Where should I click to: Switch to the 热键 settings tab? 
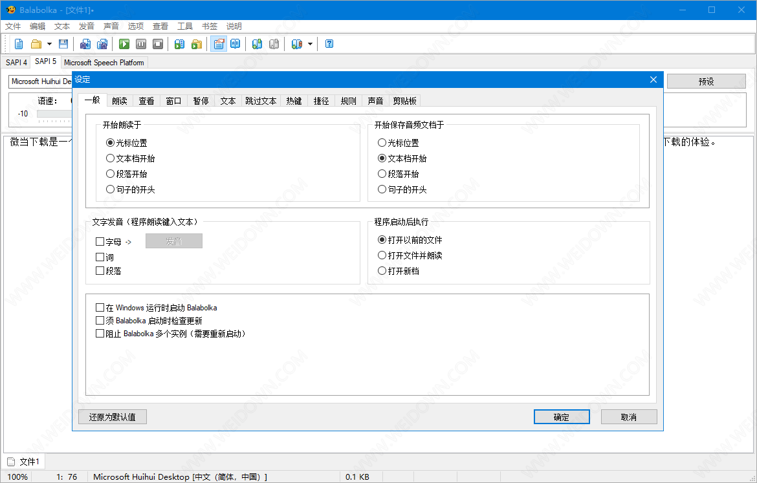(x=294, y=101)
